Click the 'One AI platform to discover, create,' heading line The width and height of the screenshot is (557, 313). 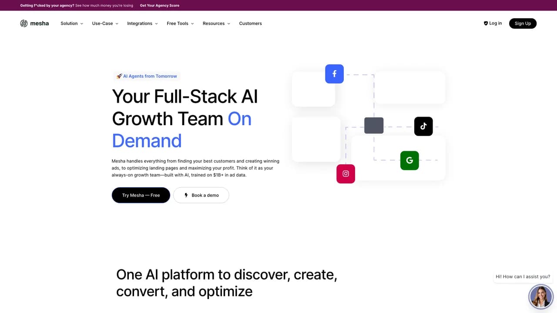[x=227, y=274]
